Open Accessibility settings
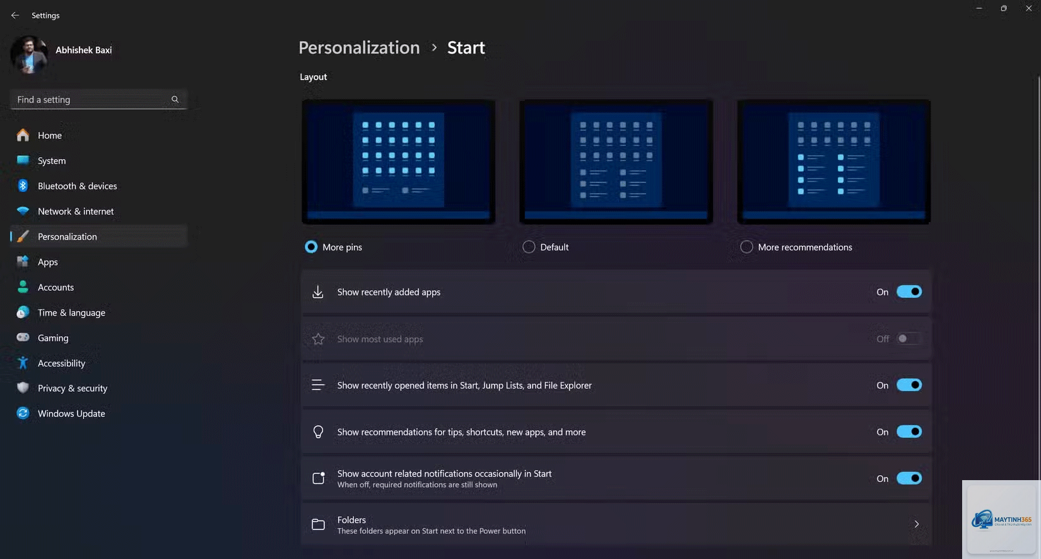 (x=99, y=363)
